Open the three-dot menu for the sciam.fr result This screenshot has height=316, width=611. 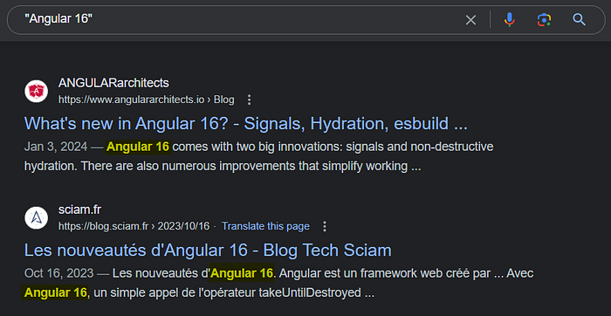coord(324,226)
